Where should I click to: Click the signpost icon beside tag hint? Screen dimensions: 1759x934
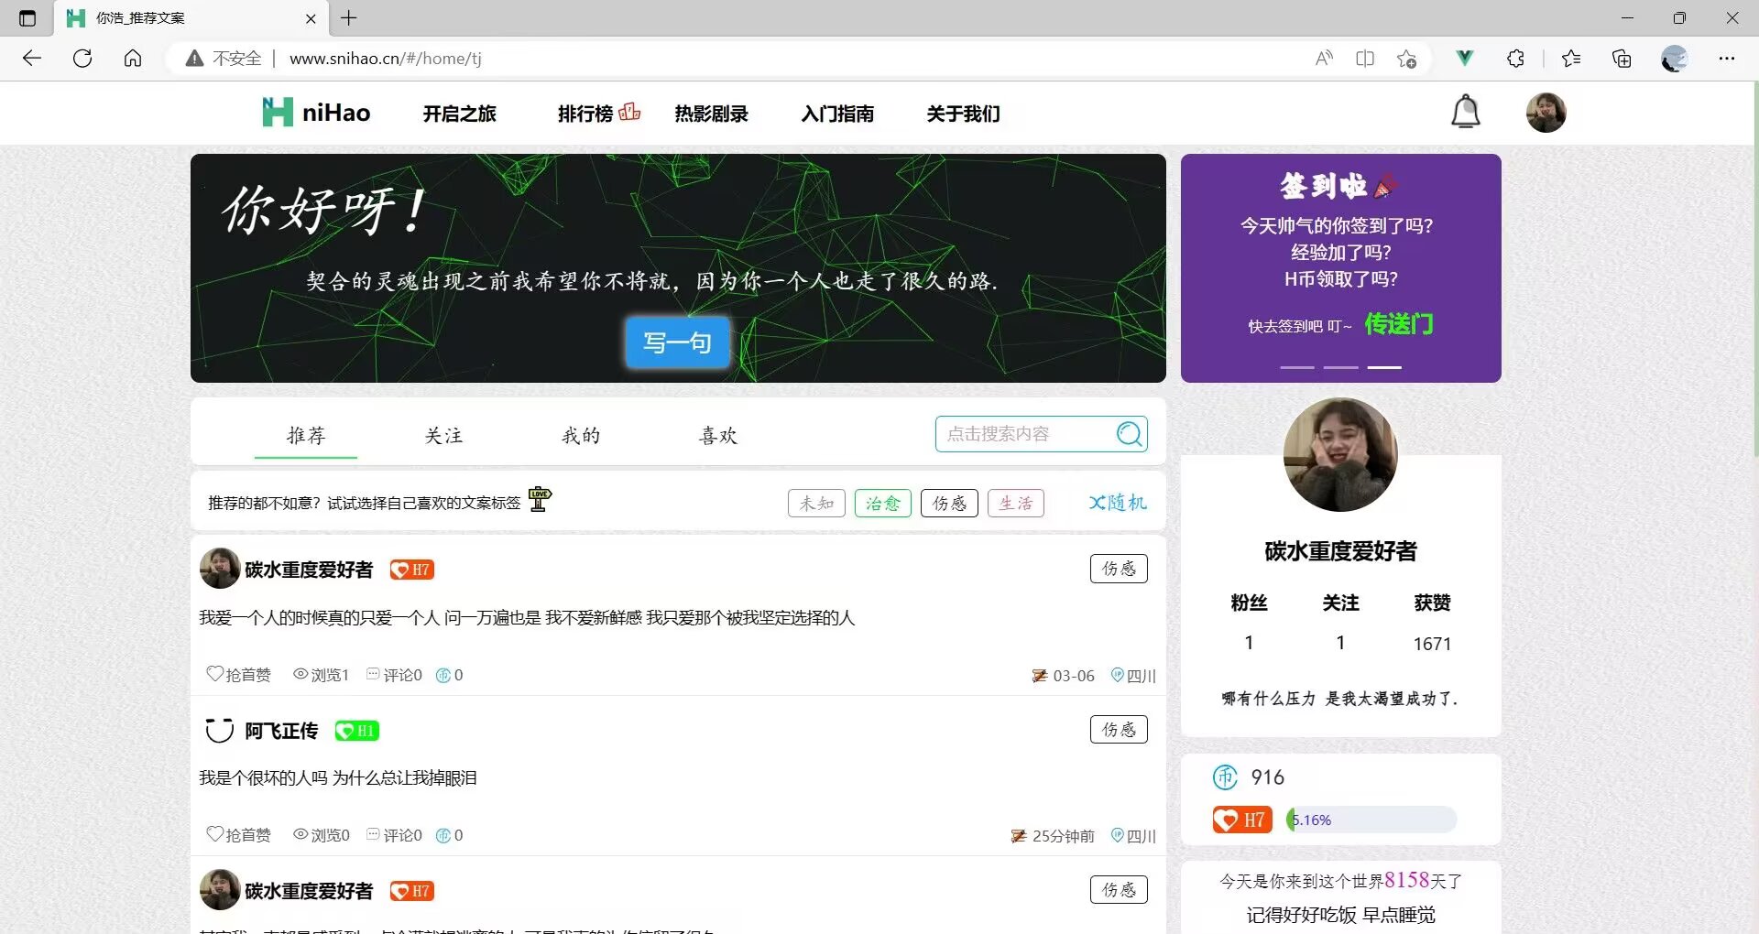point(540,499)
